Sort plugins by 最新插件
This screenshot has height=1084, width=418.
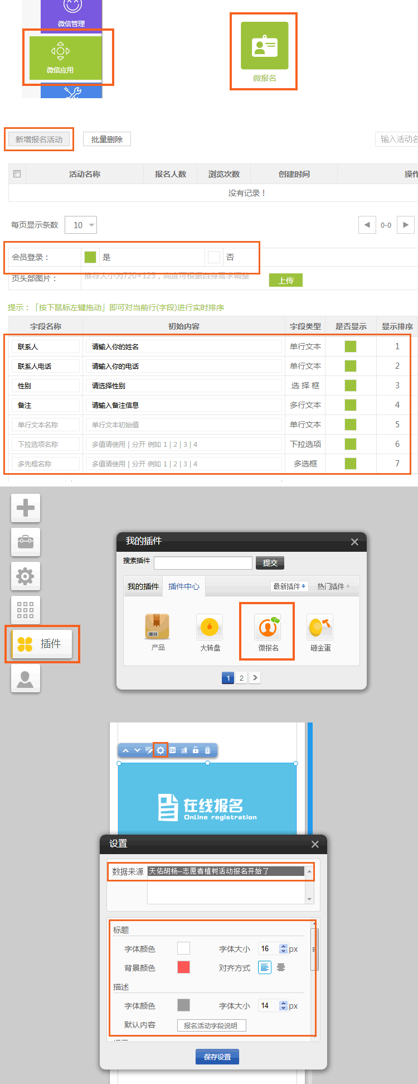pos(289,586)
